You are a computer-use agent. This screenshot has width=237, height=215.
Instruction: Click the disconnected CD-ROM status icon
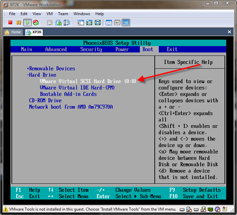[x=189, y=209]
